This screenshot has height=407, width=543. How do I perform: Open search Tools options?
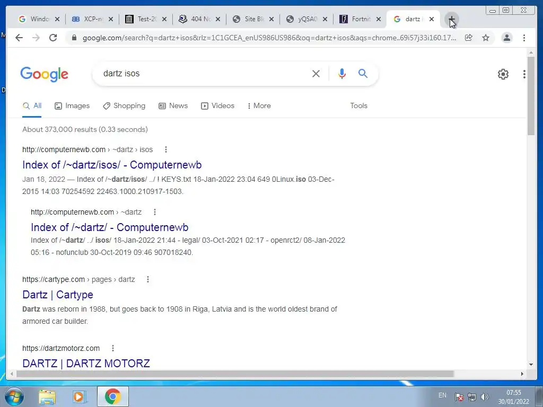point(358,106)
